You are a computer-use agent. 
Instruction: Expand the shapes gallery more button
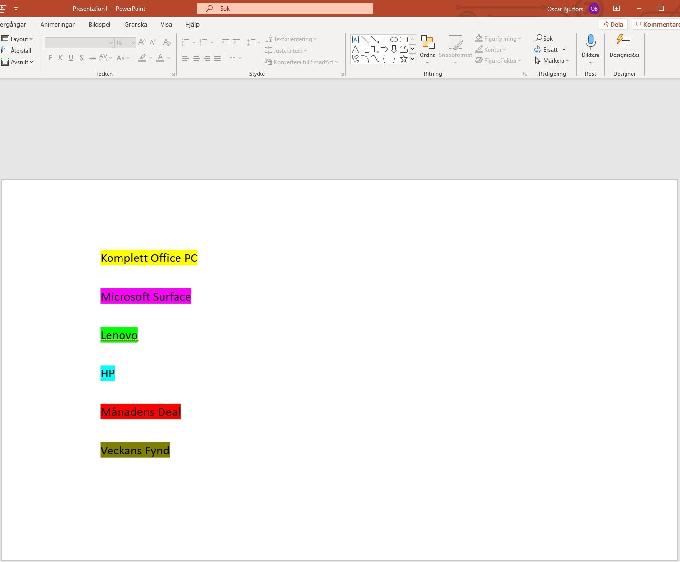412,59
